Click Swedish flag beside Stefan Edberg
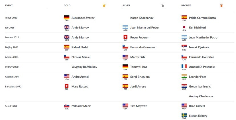236x120 pixels. 184,115
